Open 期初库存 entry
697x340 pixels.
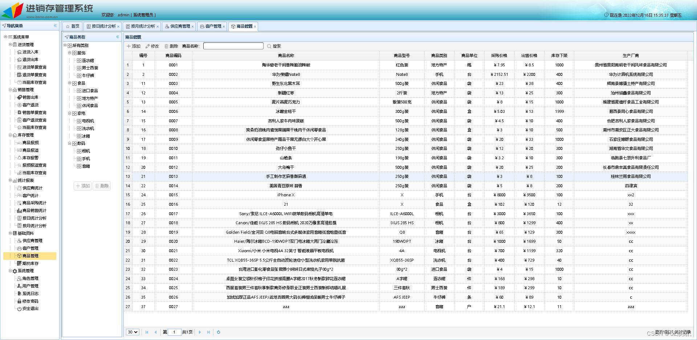coord(30,263)
